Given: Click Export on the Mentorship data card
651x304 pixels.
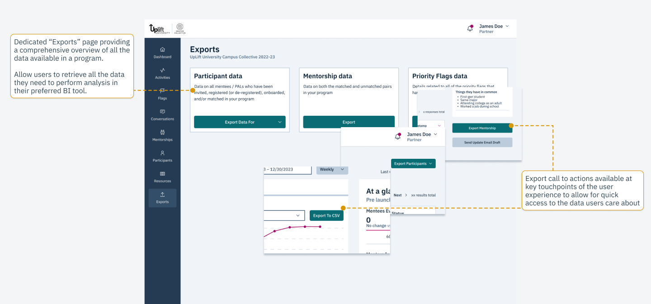Looking at the screenshot, I should coord(349,122).
